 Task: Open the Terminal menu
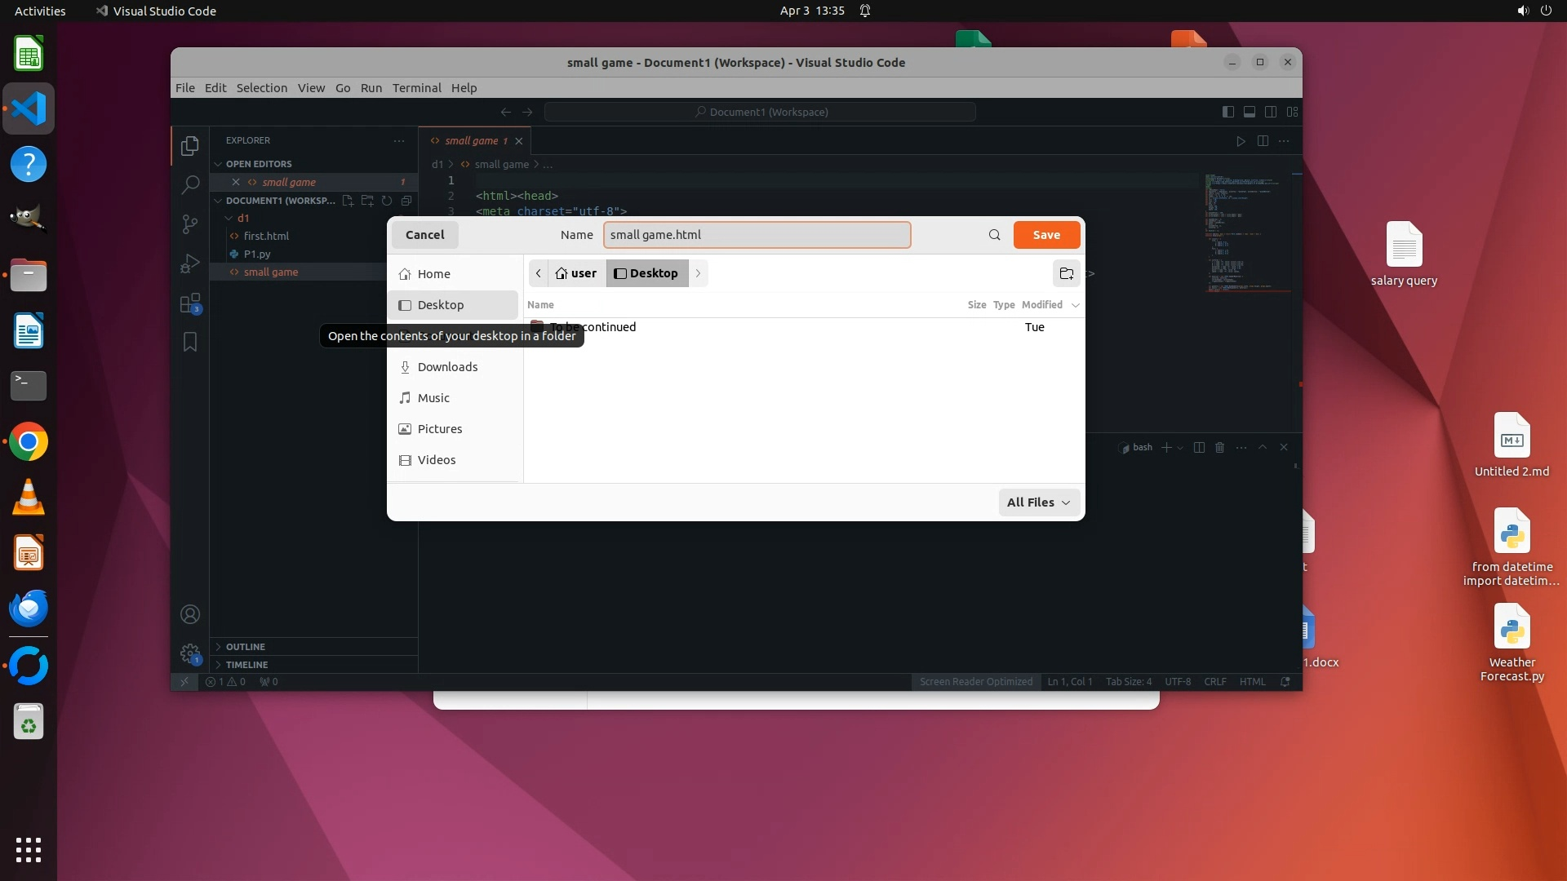(416, 88)
